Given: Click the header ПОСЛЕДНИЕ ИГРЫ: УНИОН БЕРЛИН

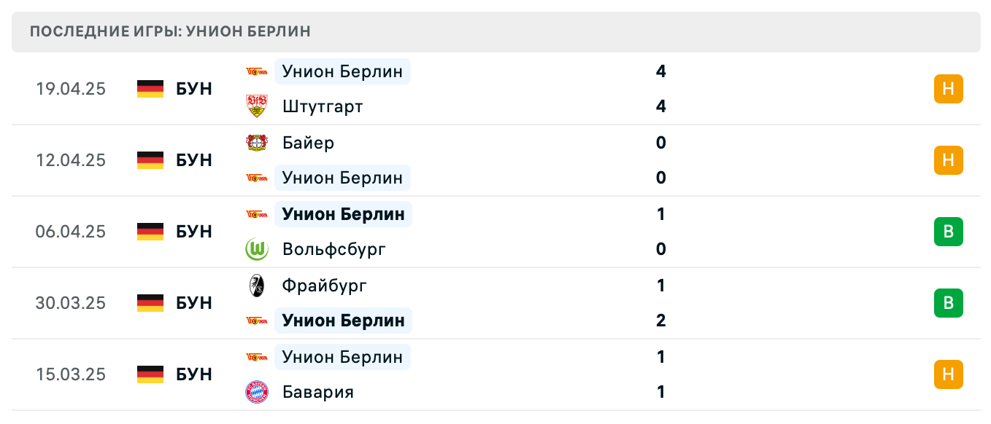Looking at the screenshot, I should point(168,31).
